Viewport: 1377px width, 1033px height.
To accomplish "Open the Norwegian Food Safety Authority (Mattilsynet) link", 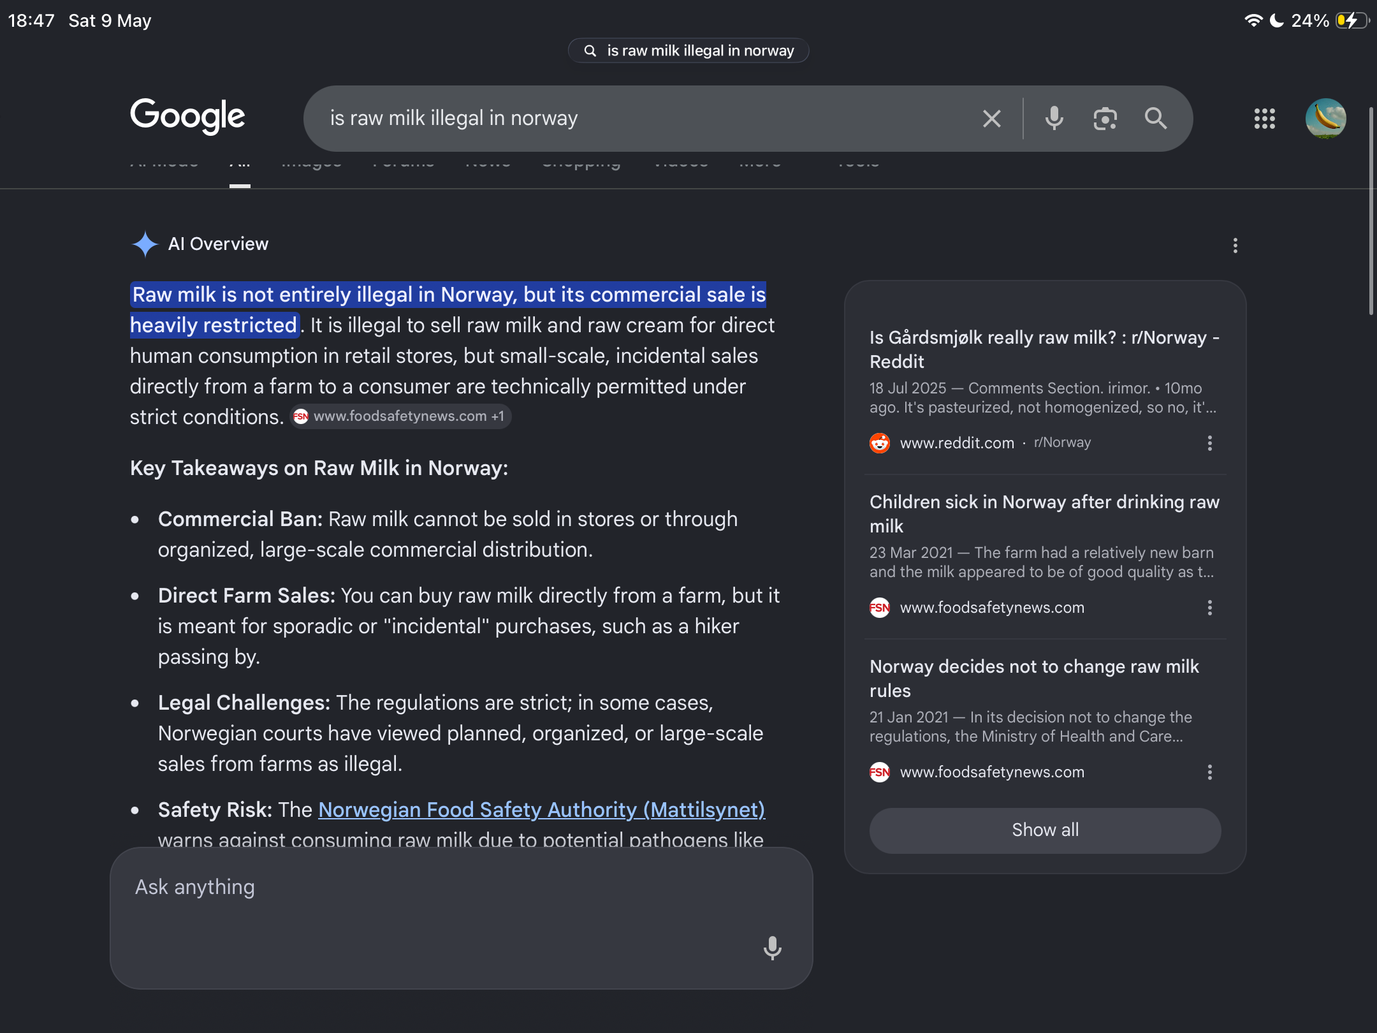I will pyautogui.click(x=541, y=810).
